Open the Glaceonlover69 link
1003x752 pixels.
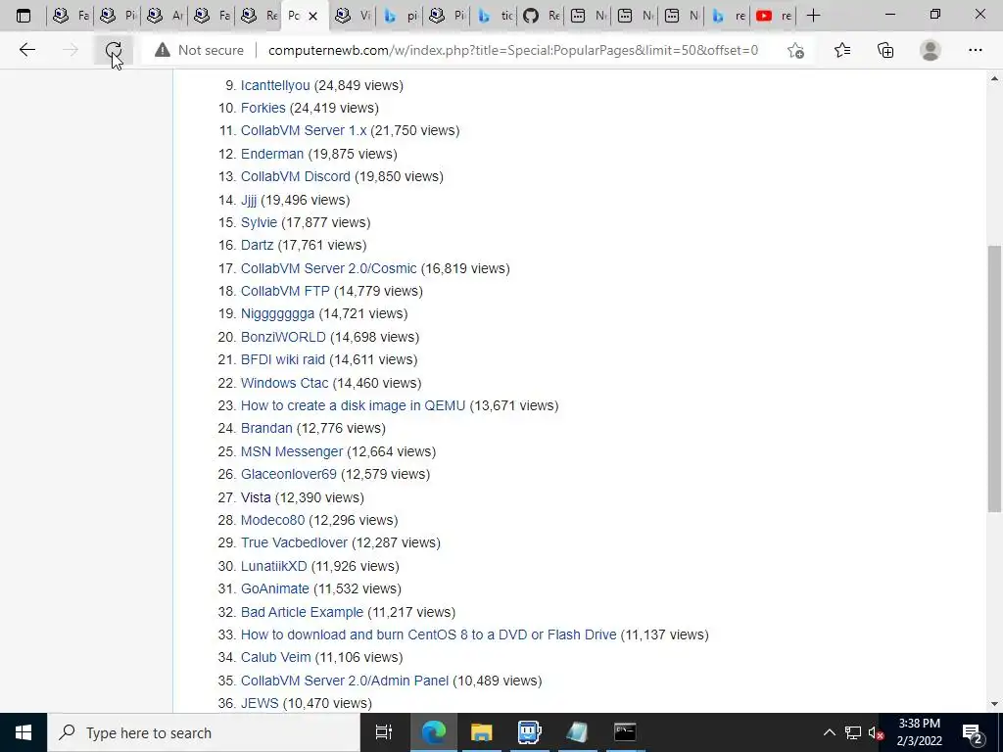click(289, 474)
